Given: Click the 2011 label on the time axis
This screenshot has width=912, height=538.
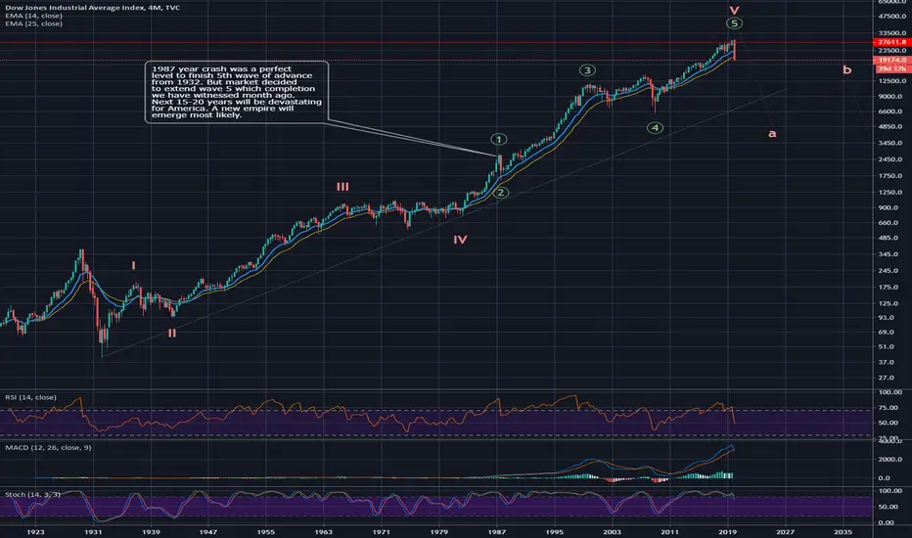Looking at the screenshot, I should [x=669, y=531].
